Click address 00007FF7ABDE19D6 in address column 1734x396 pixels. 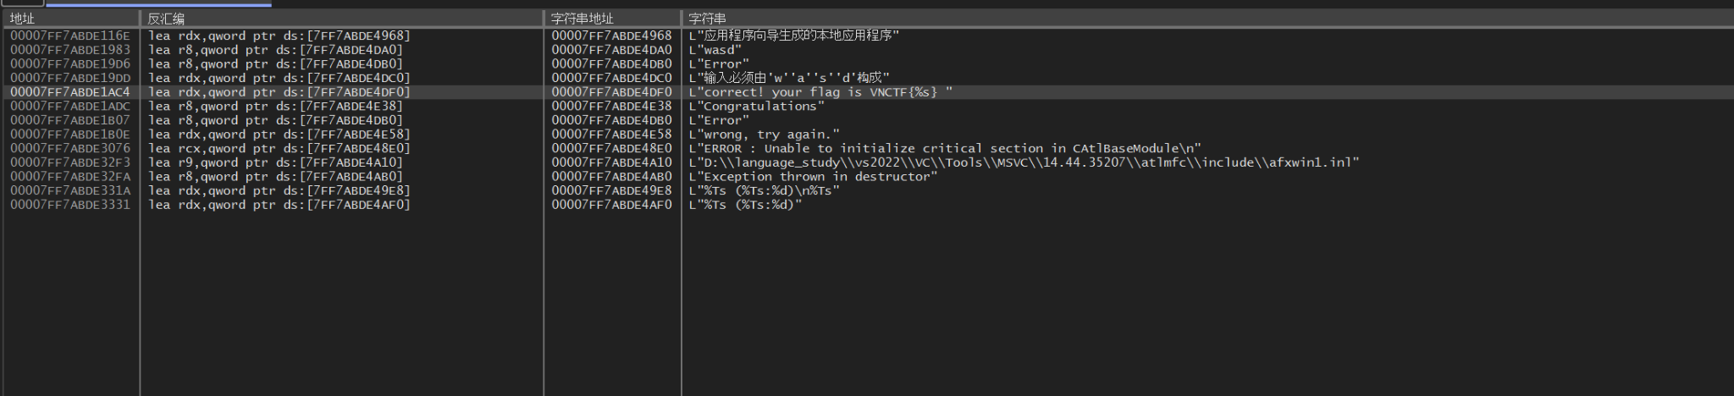pyautogui.click(x=70, y=64)
